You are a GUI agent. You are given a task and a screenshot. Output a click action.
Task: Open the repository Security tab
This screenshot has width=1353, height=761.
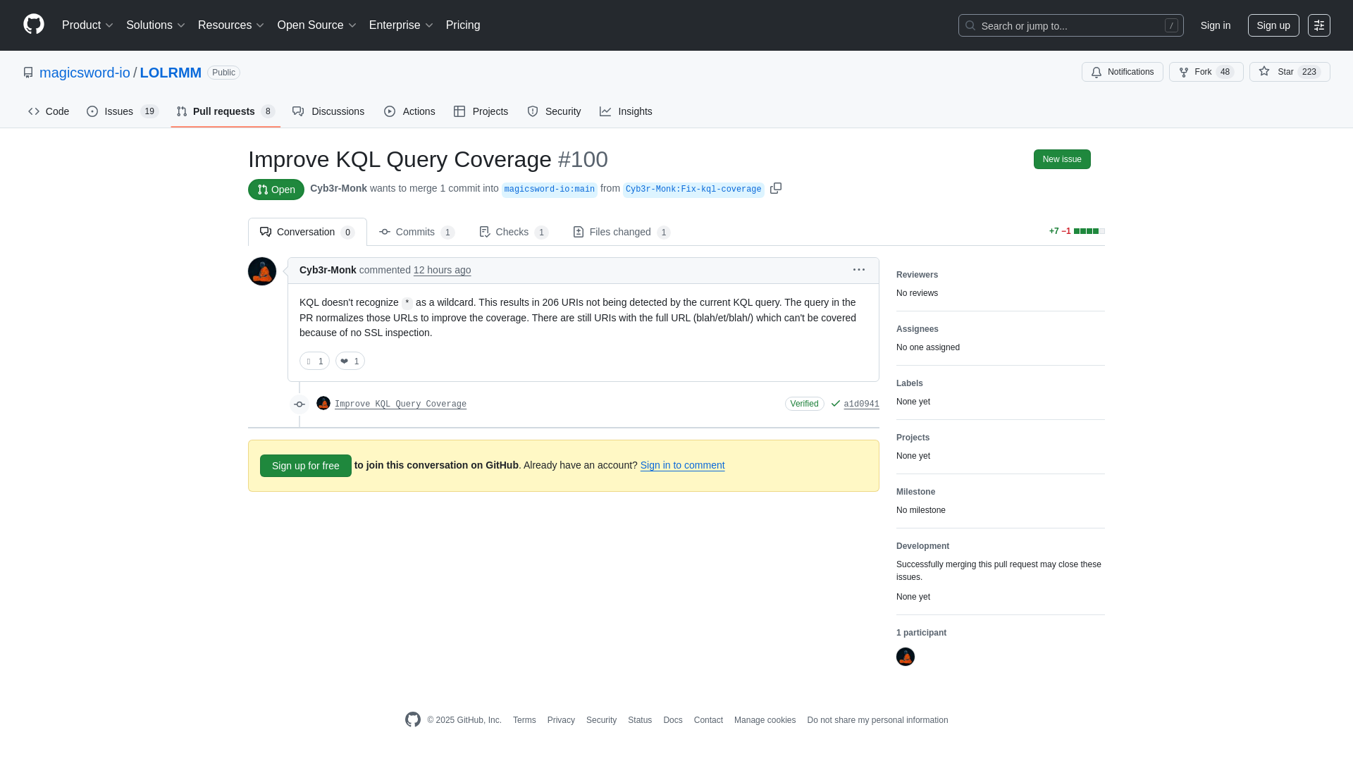(554, 111)
